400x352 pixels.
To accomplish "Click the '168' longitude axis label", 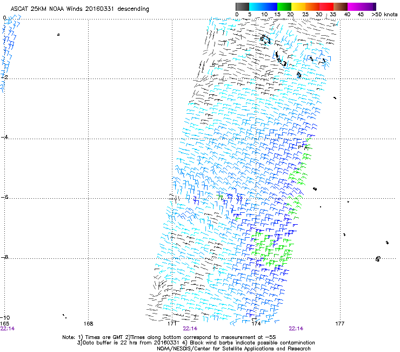I will [88, 324].
